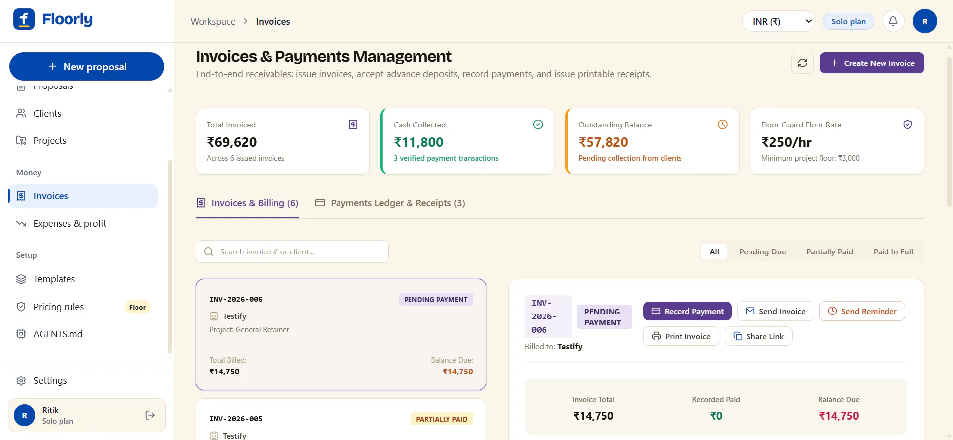The image size is (953, 440).
Task: Click the Expenses & profit trend icon
Action: pyautogui.click(x=21, y=223)
